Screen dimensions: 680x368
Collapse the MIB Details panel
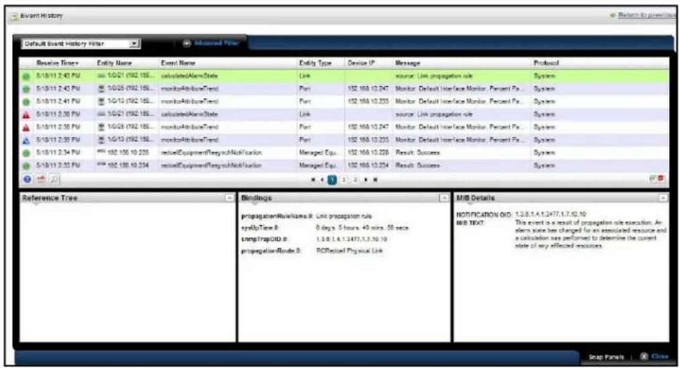click(x=663, y=198)
